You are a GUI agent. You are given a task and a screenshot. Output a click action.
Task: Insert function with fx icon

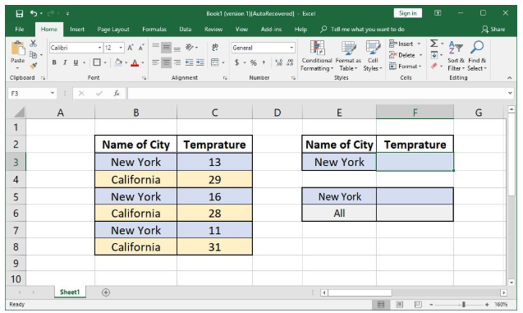click(x=117, y=94)
